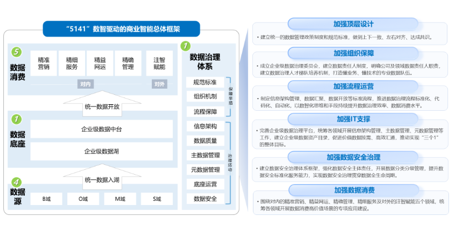Select the 加强数据安全治理 heading pill
Image resolution: width=454 pixels, height=226 pixels.
tap(353, 157)
